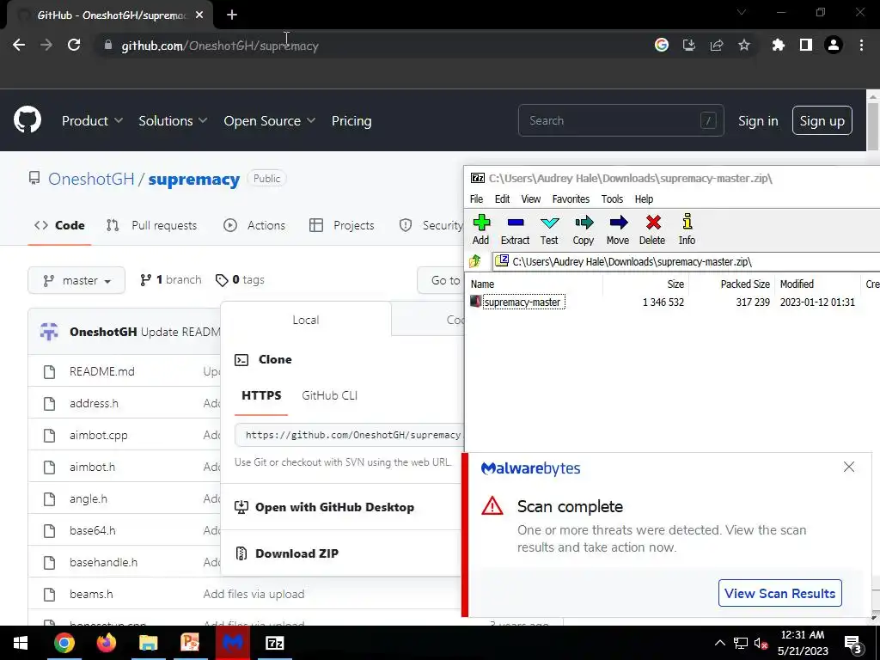Click the 7-Zip archive path field
This screenshot has height=660, width=880.
(x=686, y=261)
